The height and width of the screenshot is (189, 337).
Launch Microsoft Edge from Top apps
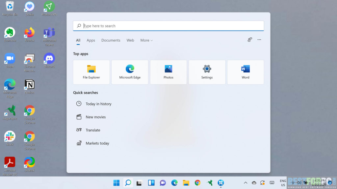(x=130, y=72)
